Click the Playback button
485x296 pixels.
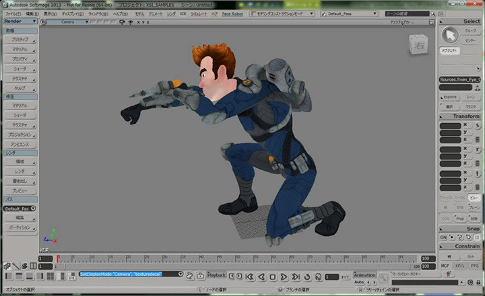(216, 275)
